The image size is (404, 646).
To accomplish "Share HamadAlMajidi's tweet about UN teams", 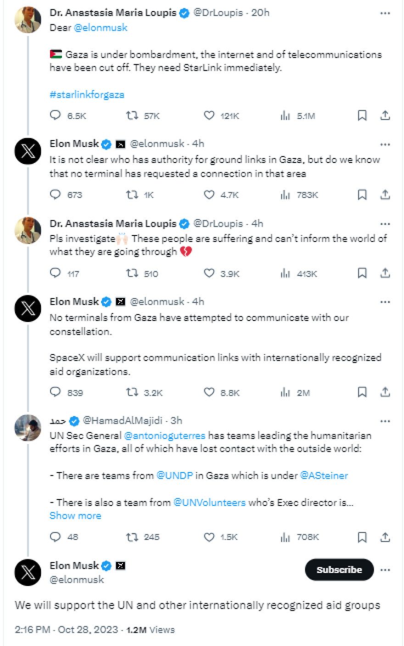I will click(385, 537).
